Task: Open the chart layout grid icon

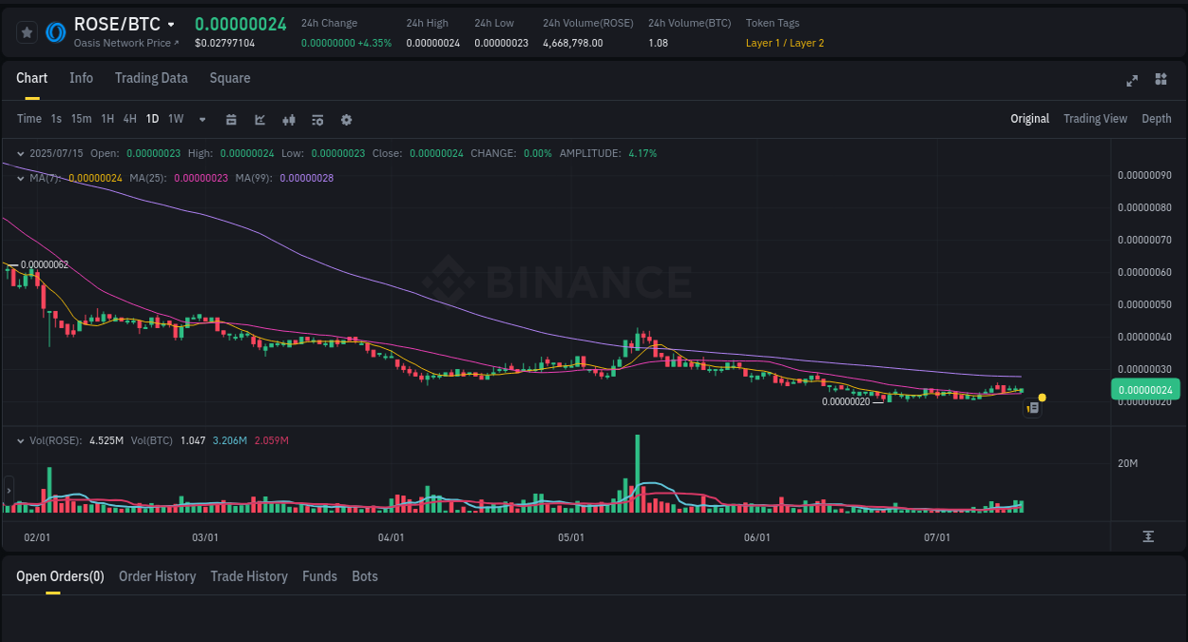Action: [x=1160, y=81]
